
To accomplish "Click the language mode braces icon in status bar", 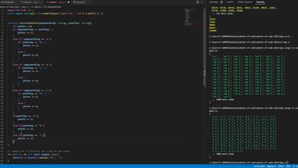I will coord(294,166).
